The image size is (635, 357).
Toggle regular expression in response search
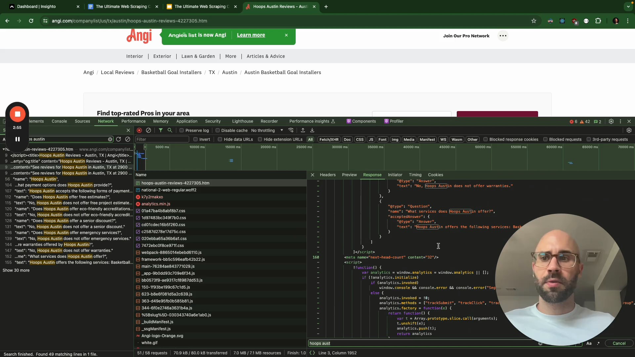tap(598, 343)
